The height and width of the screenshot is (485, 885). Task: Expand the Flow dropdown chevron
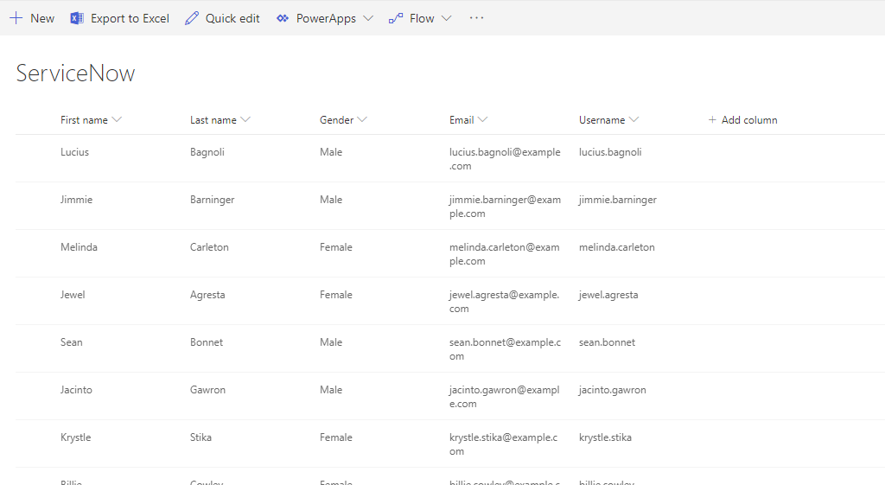pos(447,18)
